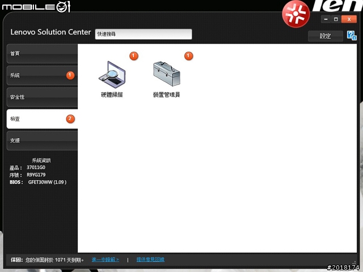The height and width of the screenshot is (272, 363).
Task: Click the alert badge above 裝置管理員
Action: click(188, 56)
